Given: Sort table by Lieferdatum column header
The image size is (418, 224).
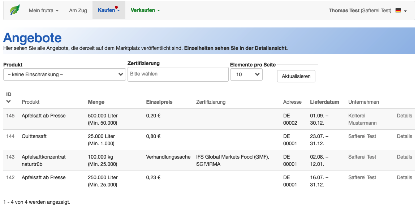Looking at the screenshot, I should tap(324, 102).
